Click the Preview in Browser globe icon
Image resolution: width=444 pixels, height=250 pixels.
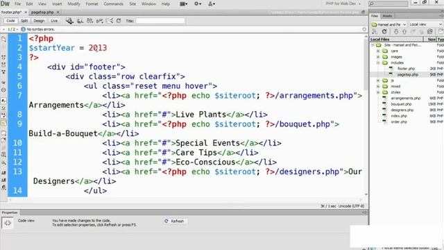tap(69, 21)
